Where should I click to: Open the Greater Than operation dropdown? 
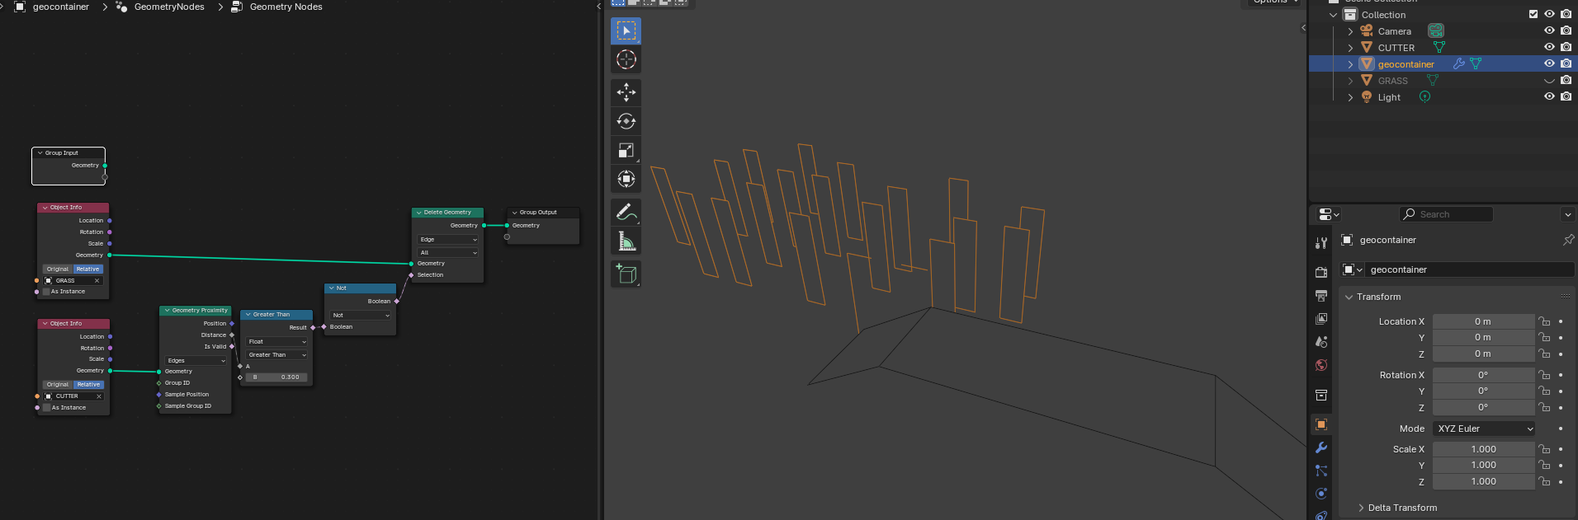click(276, 355)
